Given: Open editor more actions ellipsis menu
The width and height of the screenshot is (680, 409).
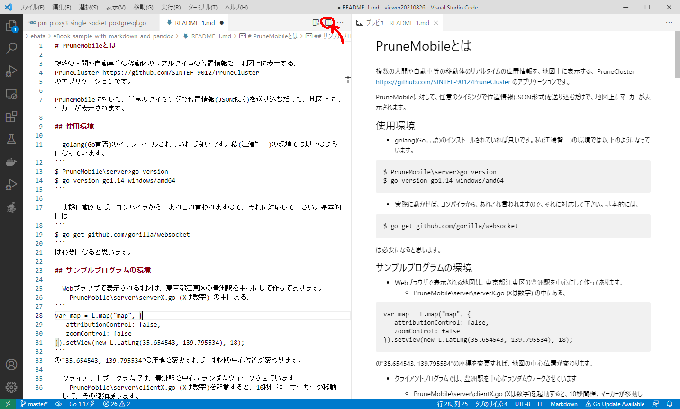Looking at the screenshot, I should (340, 23).
